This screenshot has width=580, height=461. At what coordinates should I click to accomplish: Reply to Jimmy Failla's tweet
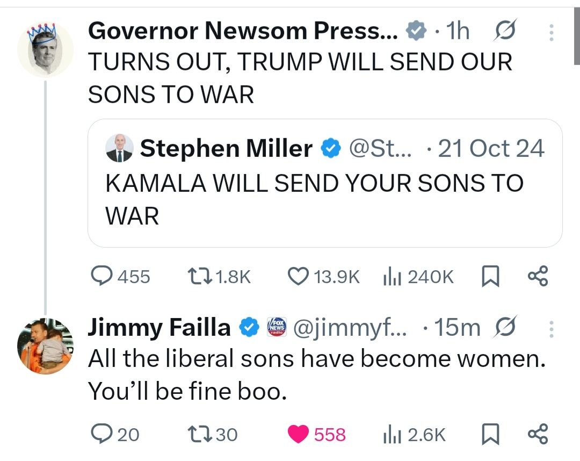(x=100, y=434)
